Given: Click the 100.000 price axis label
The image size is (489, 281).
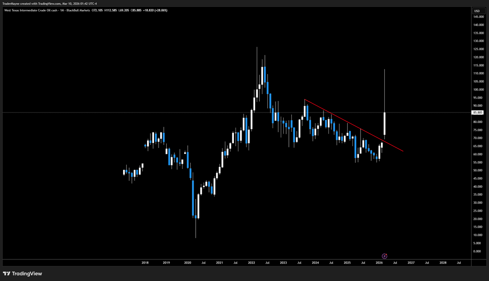Looking at the screenshot, I should click(478, 90).
